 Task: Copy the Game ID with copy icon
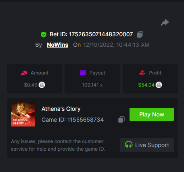tap(121, 119)
